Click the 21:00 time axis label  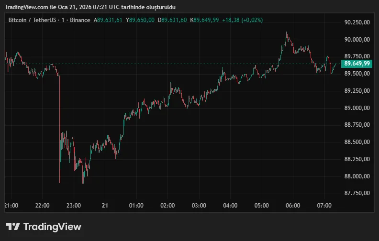(11, 206)
